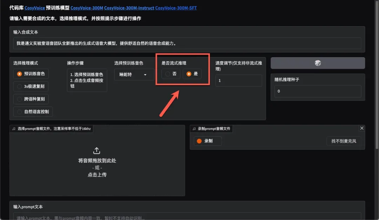379x220 pixels.
Task: Click the 速度调节 speed input field
Action: 238,81
